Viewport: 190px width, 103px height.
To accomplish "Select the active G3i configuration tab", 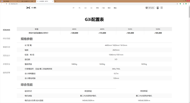I will pyautogui.click(x=45, y=1).
